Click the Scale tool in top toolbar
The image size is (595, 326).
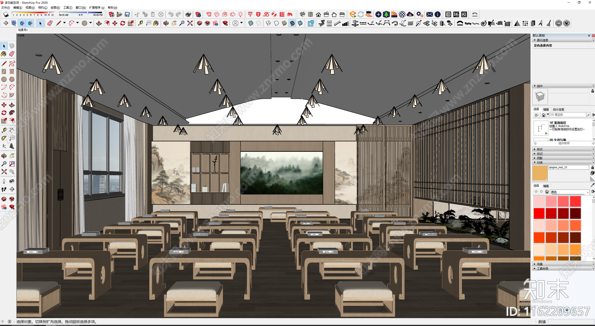tap(131, 23)
